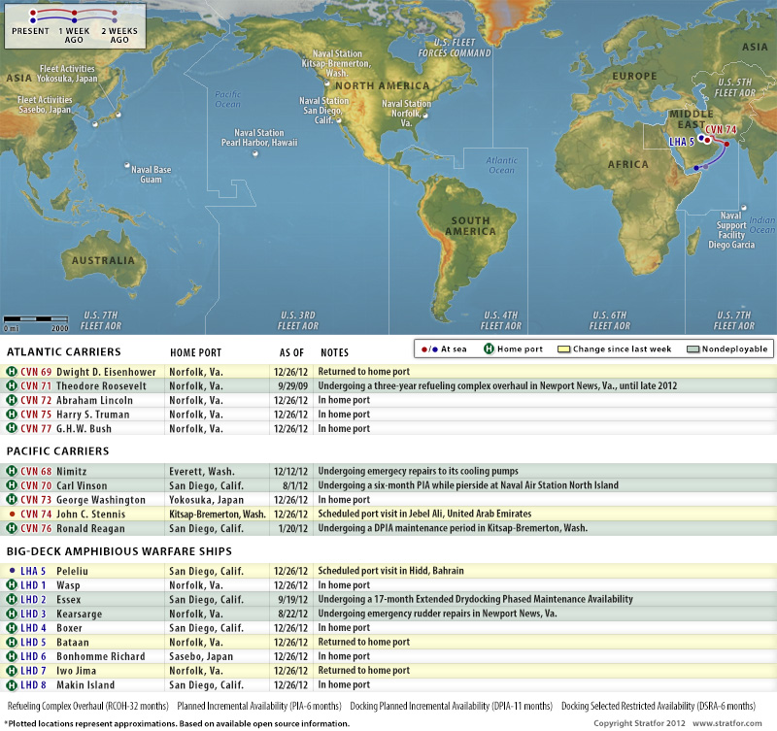The height and width of the screenshot is (731, 777).
Task: Click the map distance scale bar
Action: (35, 317)
